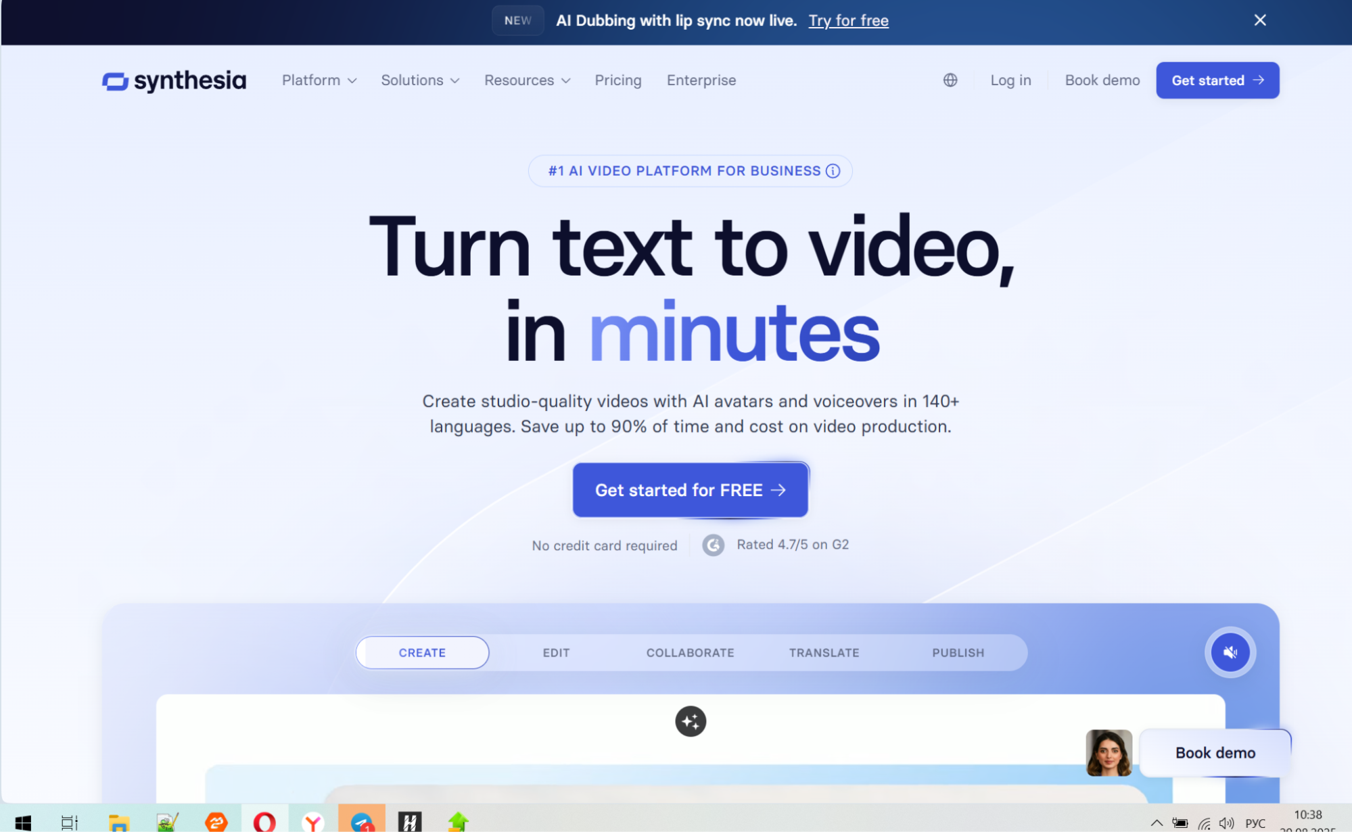Expand the Platform dropdown menu
The width and height of the screenshot is (1352, 832).
click(x=319, y=80)
